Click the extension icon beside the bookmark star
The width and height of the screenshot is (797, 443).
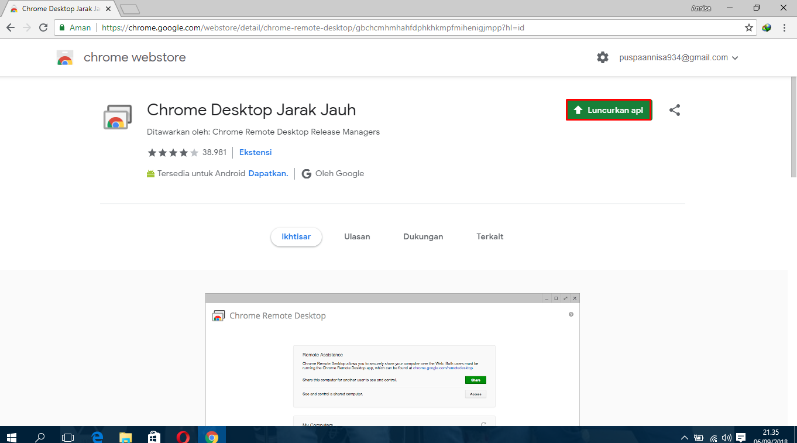click(767, 28)
